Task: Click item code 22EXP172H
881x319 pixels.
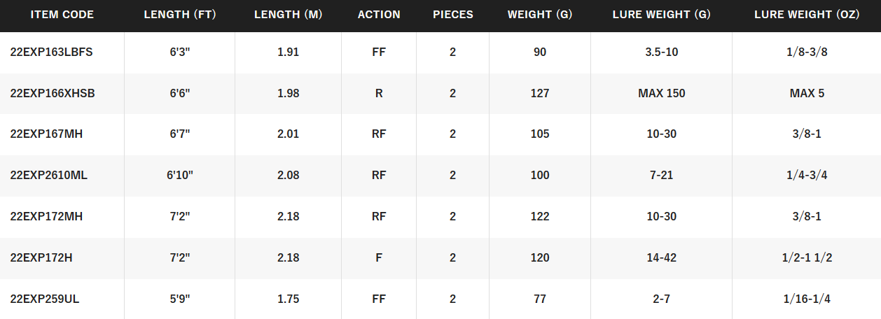Action: tap(41, 257)
